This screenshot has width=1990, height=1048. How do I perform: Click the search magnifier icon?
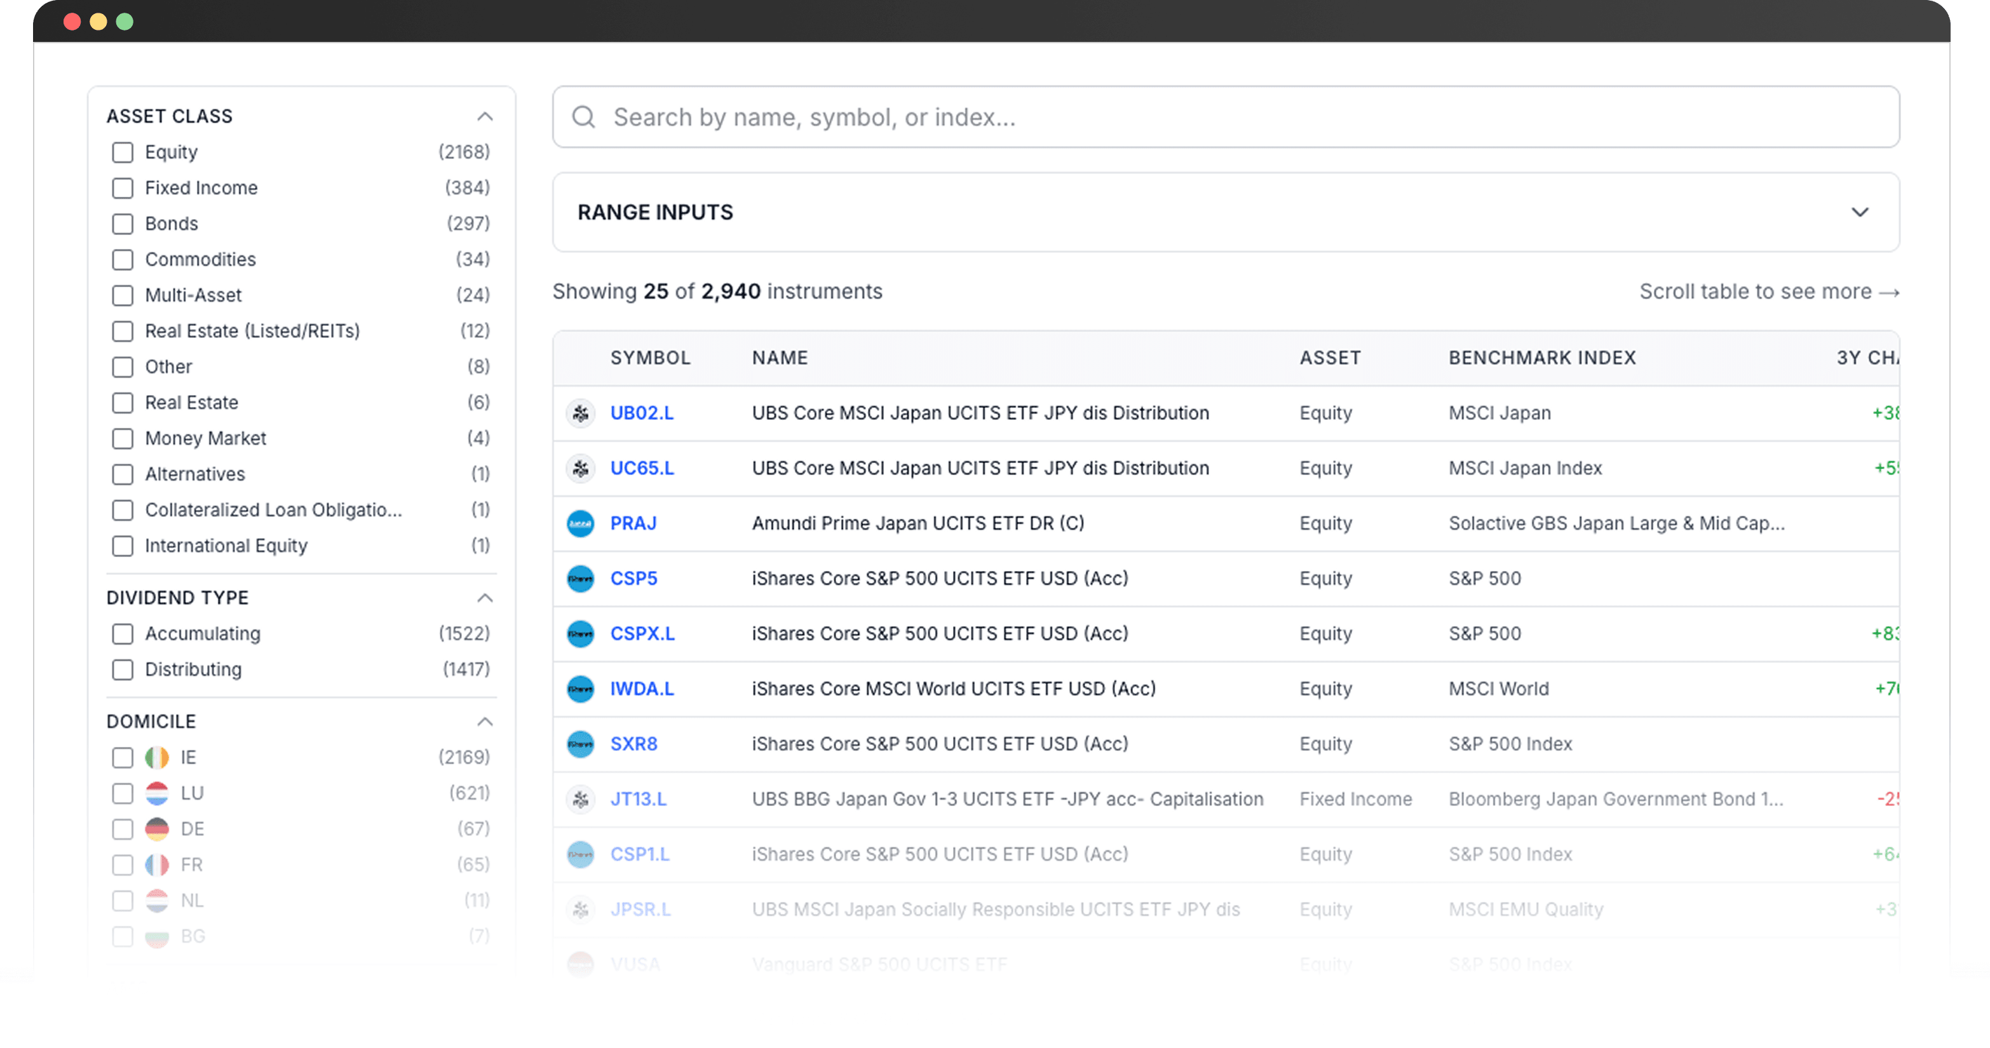583,117
